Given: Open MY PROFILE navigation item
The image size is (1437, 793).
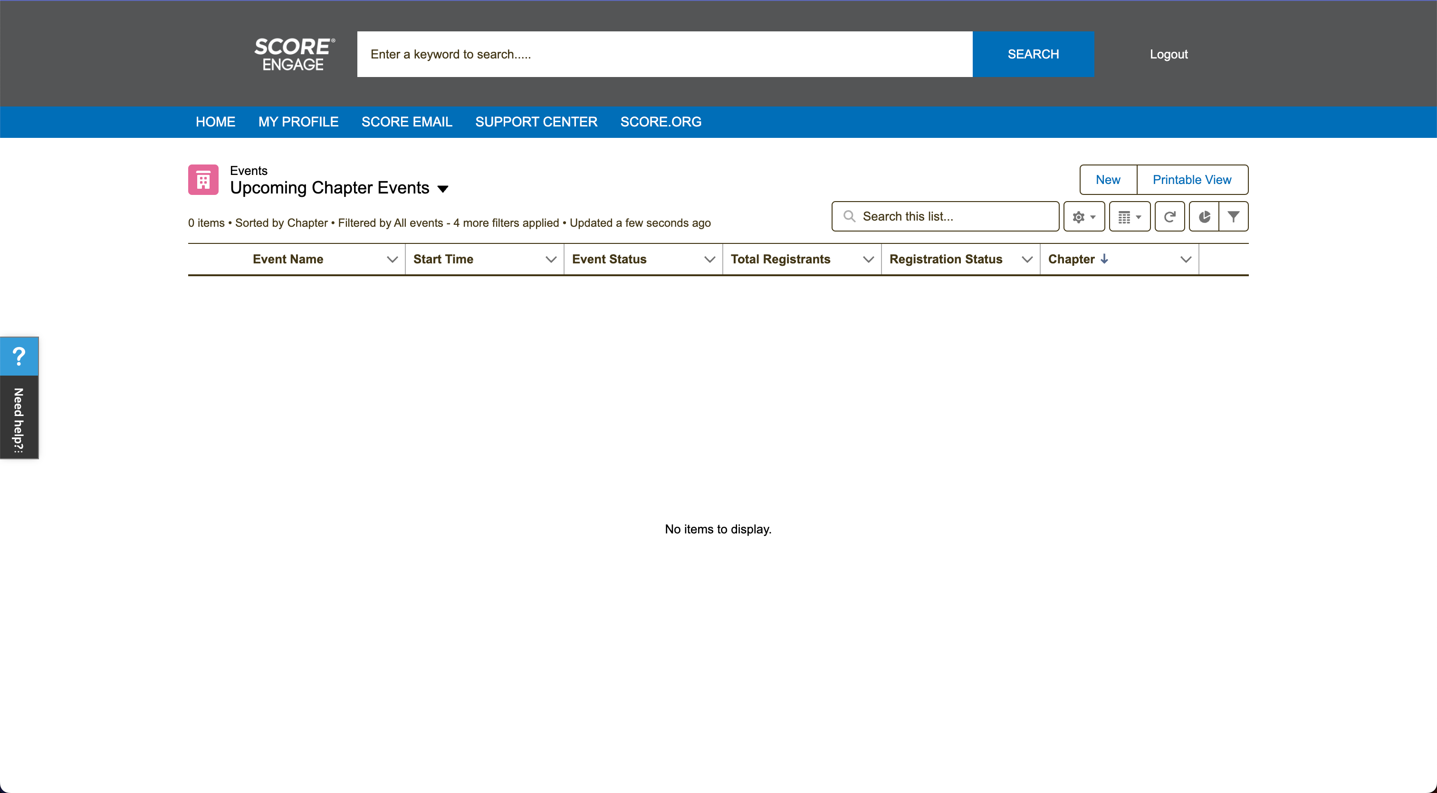Looking at the screenshot, I should pyautogui.click(x=298, y=122).
